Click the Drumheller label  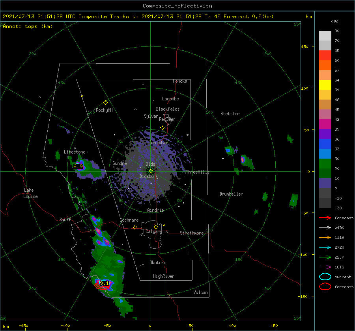pos(231,194)
